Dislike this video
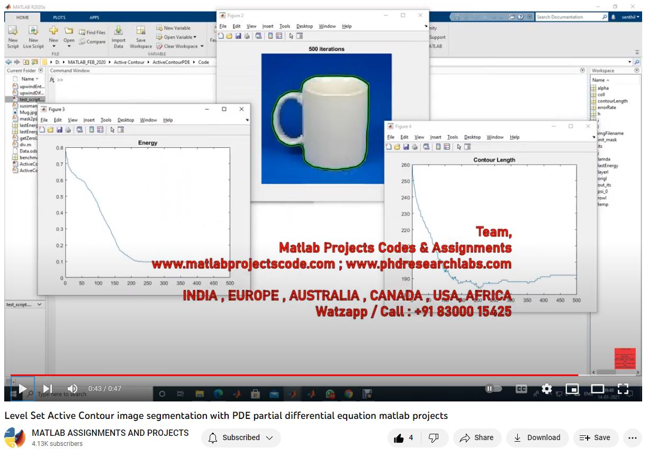 (x=434, y=438)
